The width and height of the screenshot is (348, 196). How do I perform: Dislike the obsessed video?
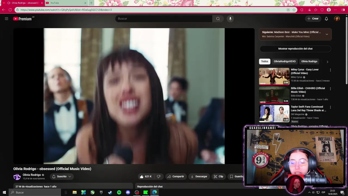pos(159,176)
